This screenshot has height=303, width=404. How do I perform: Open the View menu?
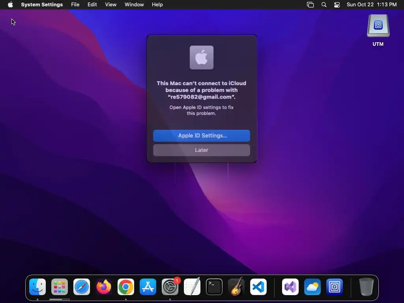pyautogui.click(x=111, y=5)
